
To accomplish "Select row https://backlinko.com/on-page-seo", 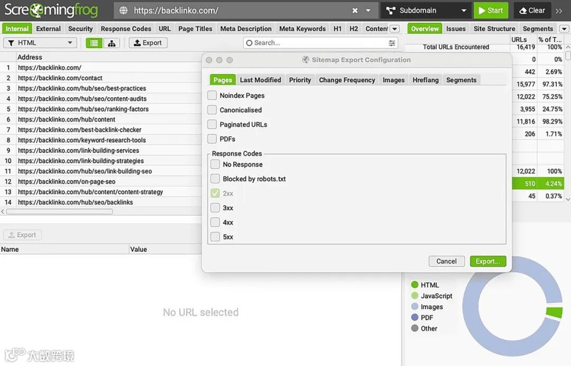I will (x=100, y=181).
